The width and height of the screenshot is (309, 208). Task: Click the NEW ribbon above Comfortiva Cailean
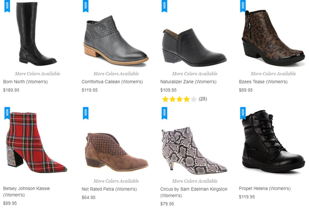[x=86, y=6]
